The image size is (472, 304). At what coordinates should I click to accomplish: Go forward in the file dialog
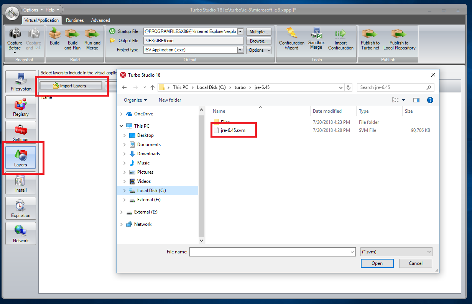(x=135, y=87)
